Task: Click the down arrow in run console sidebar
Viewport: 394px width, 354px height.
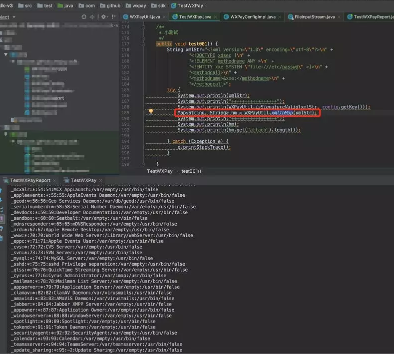Action: click(3, 199)
